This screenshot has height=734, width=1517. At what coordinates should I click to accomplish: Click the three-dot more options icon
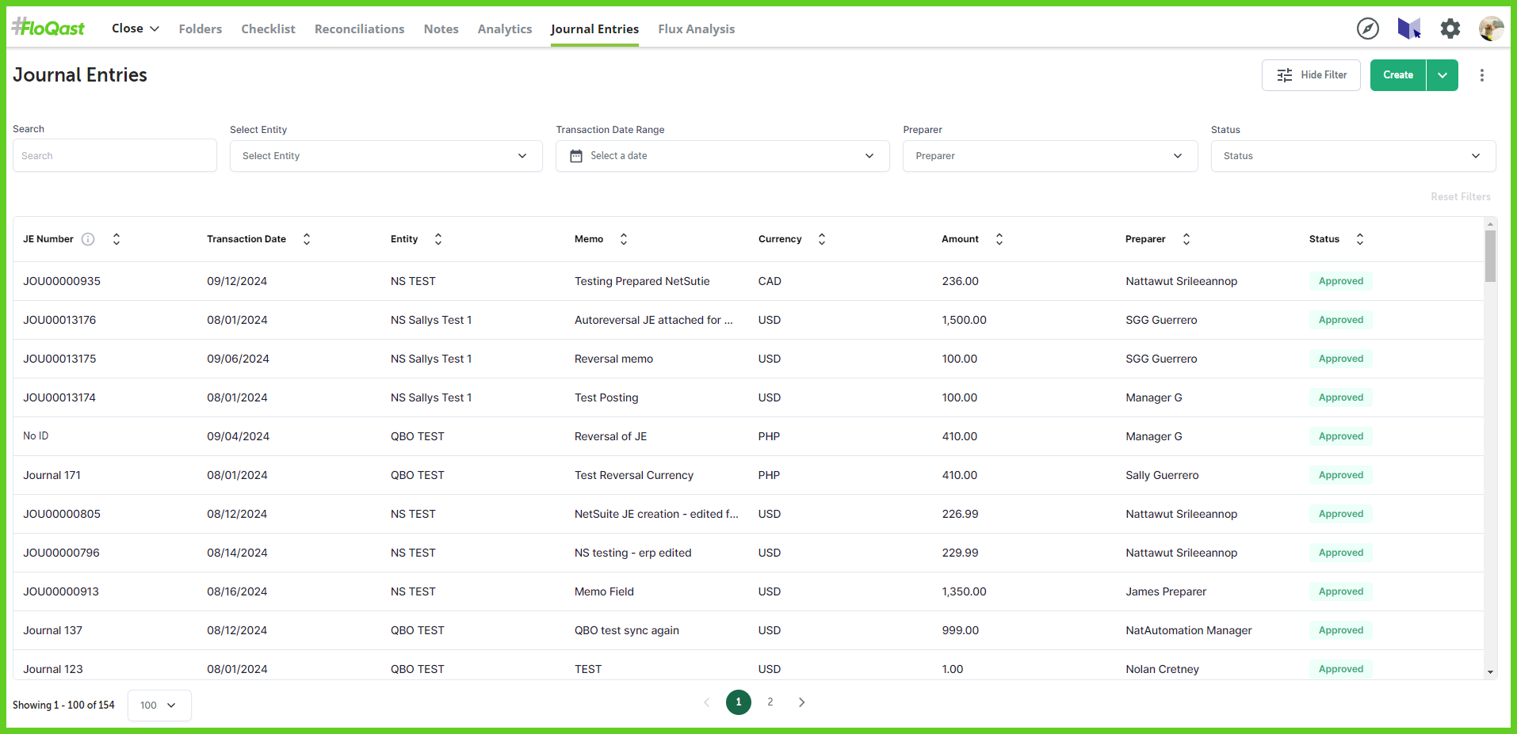click(1481, 75)
